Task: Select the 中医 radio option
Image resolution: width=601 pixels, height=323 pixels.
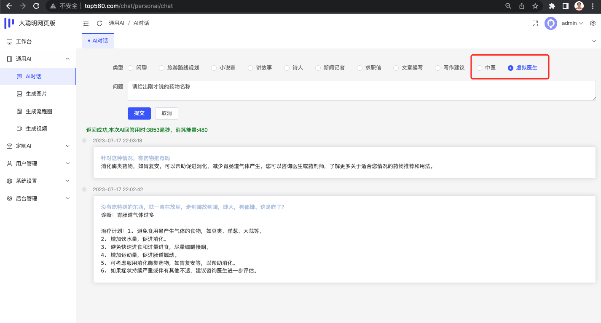Action: (x=480, y=68)
